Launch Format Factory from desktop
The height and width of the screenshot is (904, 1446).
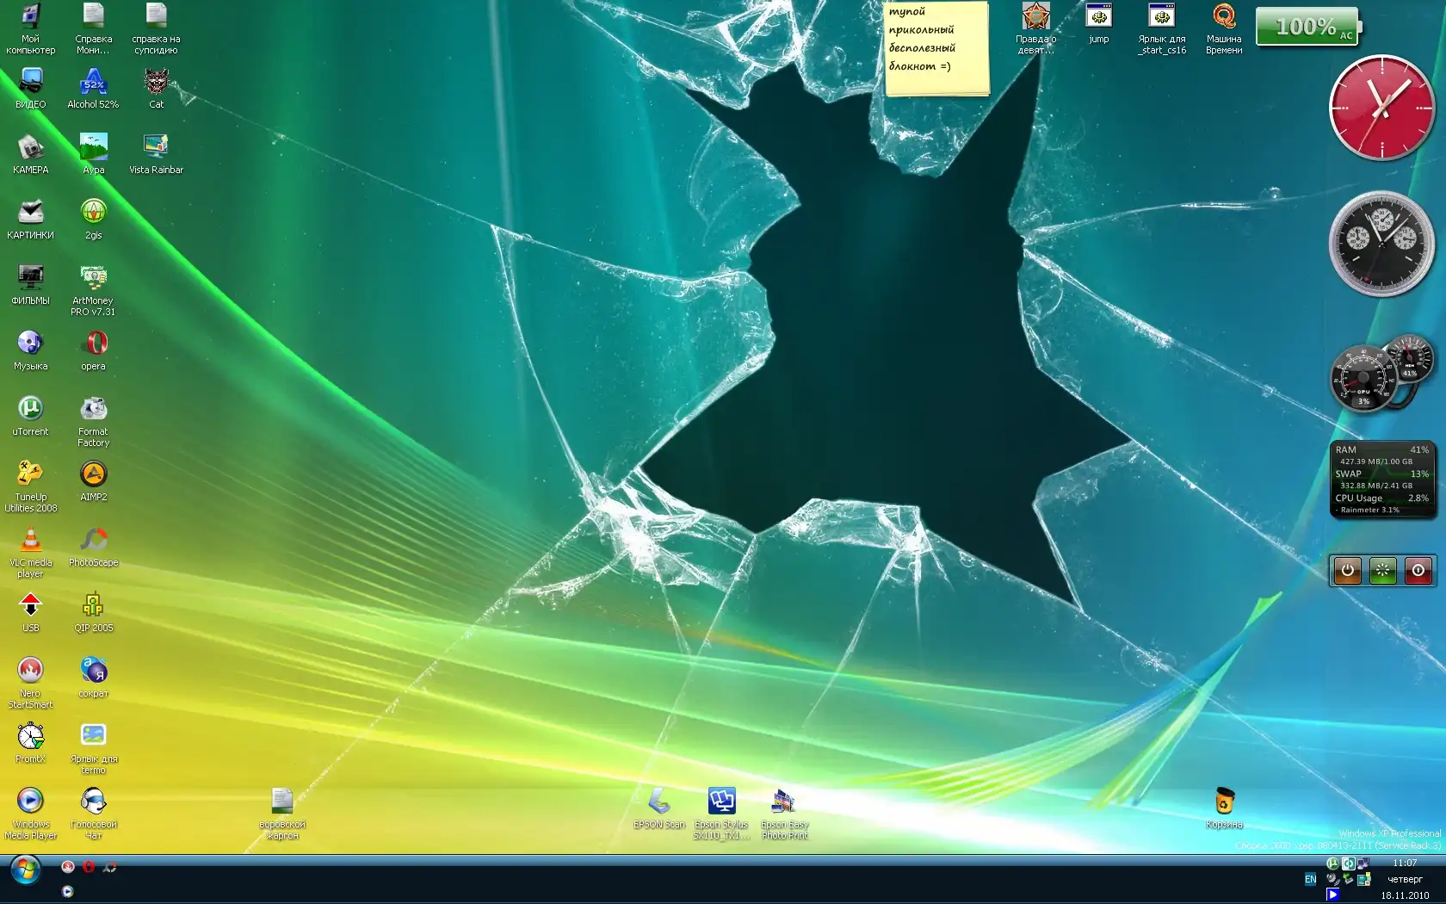pyautogui.click(x=93, y=409)
